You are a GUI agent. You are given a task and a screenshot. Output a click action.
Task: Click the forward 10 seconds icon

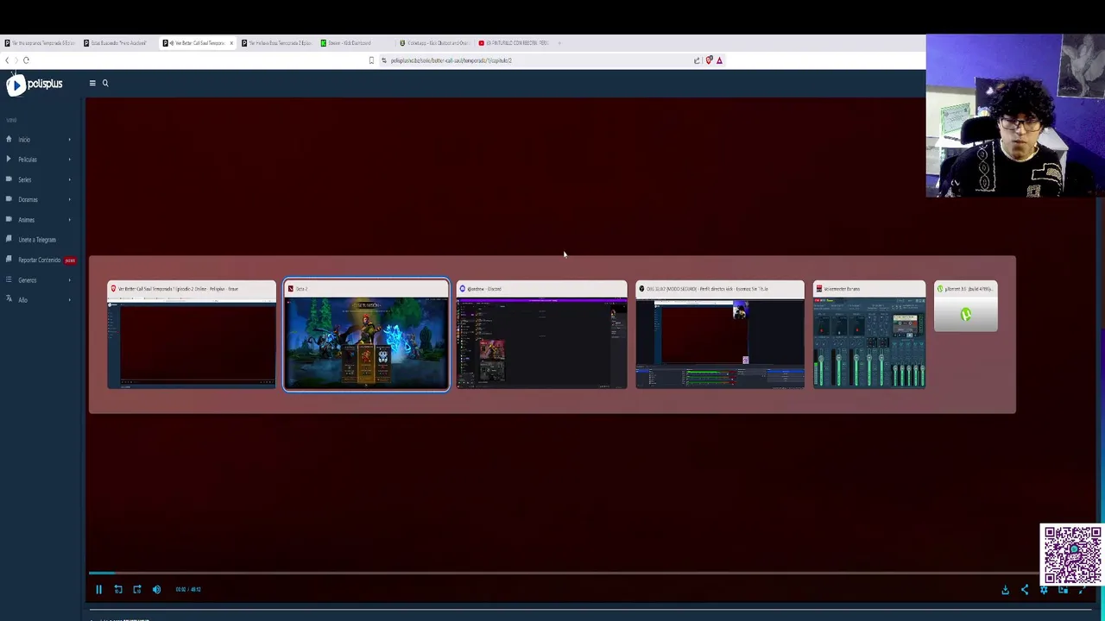(x=136, y=589)
